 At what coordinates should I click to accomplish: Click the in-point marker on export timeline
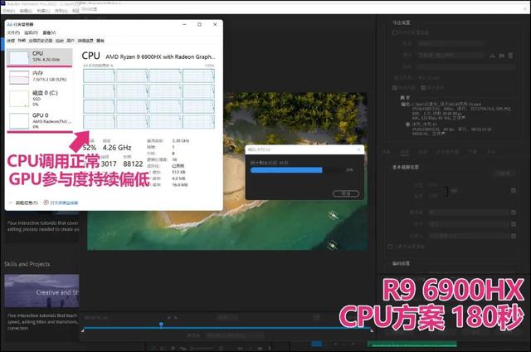click(x=83, y=330)
